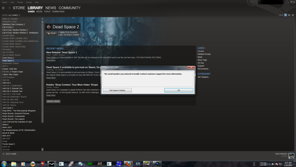Switch to detail view magnifier icon
This screenshot has width=296, height=167.
coord(285,15)
